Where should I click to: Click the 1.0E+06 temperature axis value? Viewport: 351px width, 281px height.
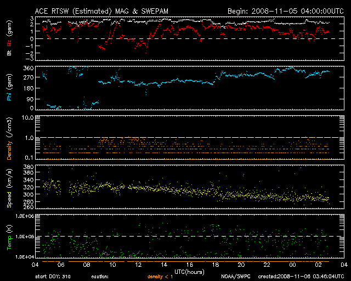[x=26, y=216]
